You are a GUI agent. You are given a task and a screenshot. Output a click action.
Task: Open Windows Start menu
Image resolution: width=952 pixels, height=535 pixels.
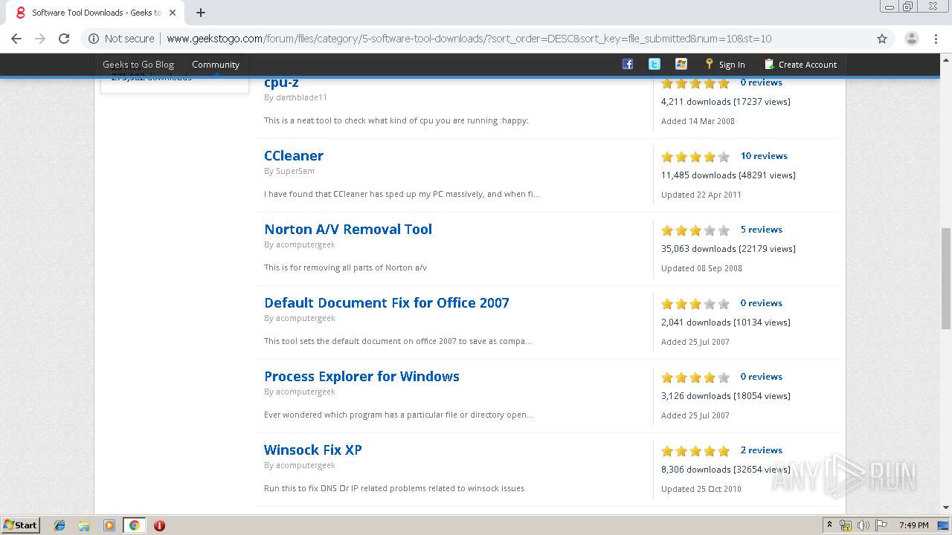pos(21,525)
